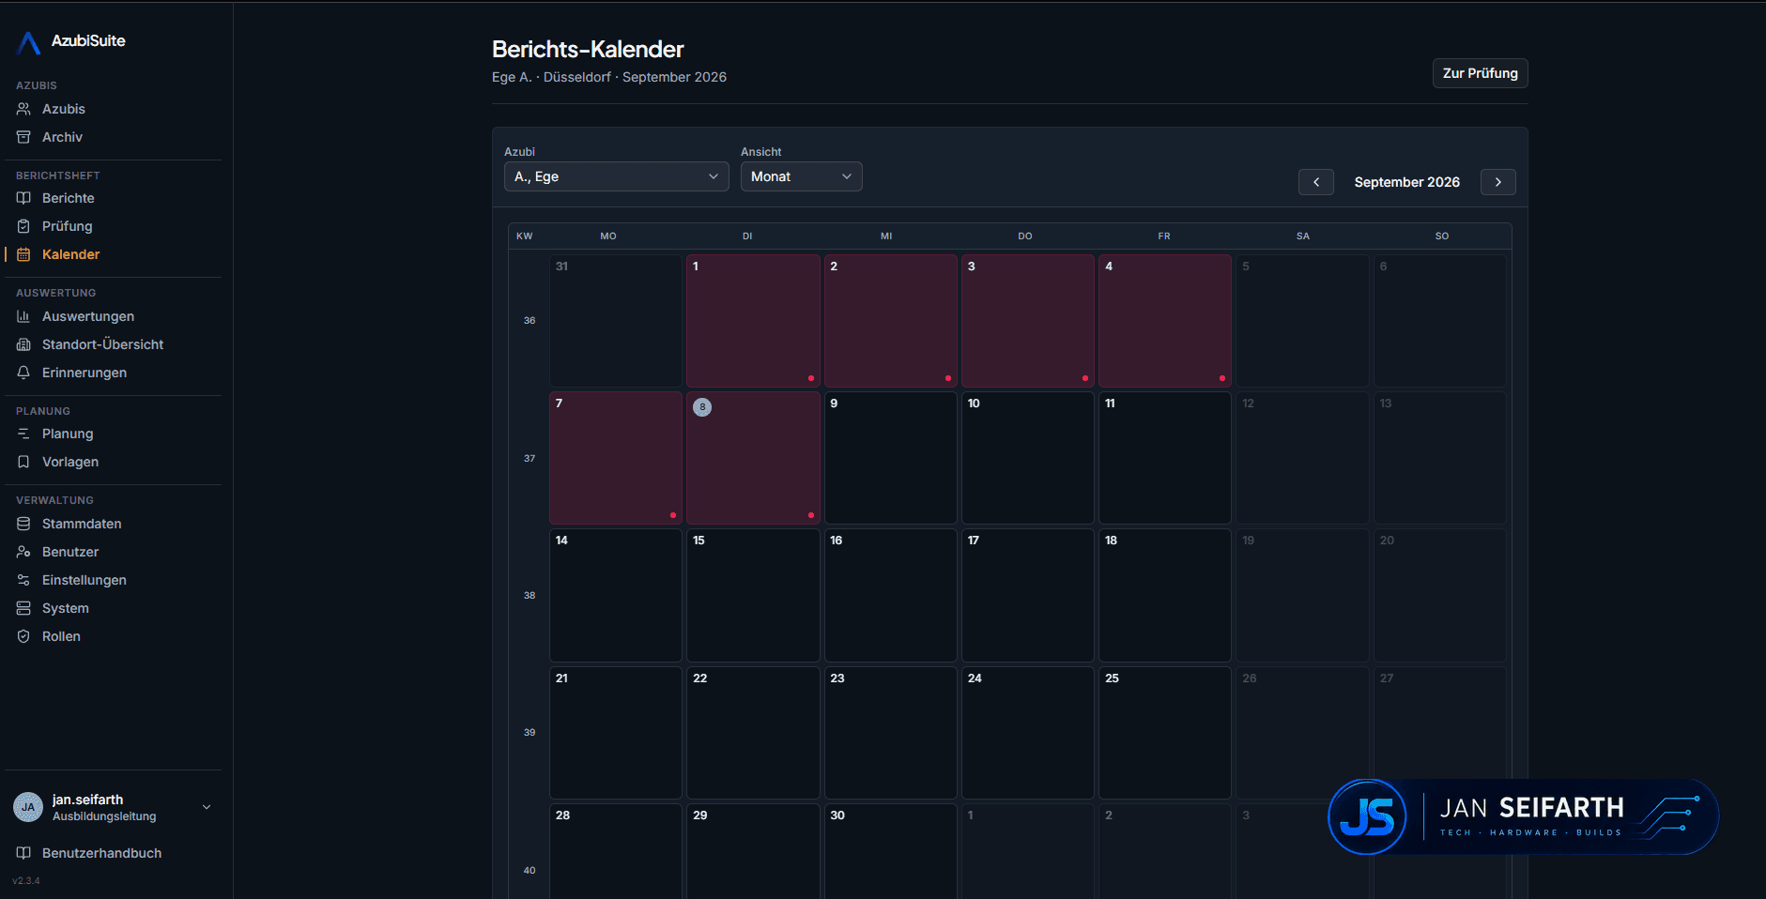This screenshot has width=1766, height=899.
Task: Expand the jan.seifarth user menu chevron
Action: [x=207, y=807]
